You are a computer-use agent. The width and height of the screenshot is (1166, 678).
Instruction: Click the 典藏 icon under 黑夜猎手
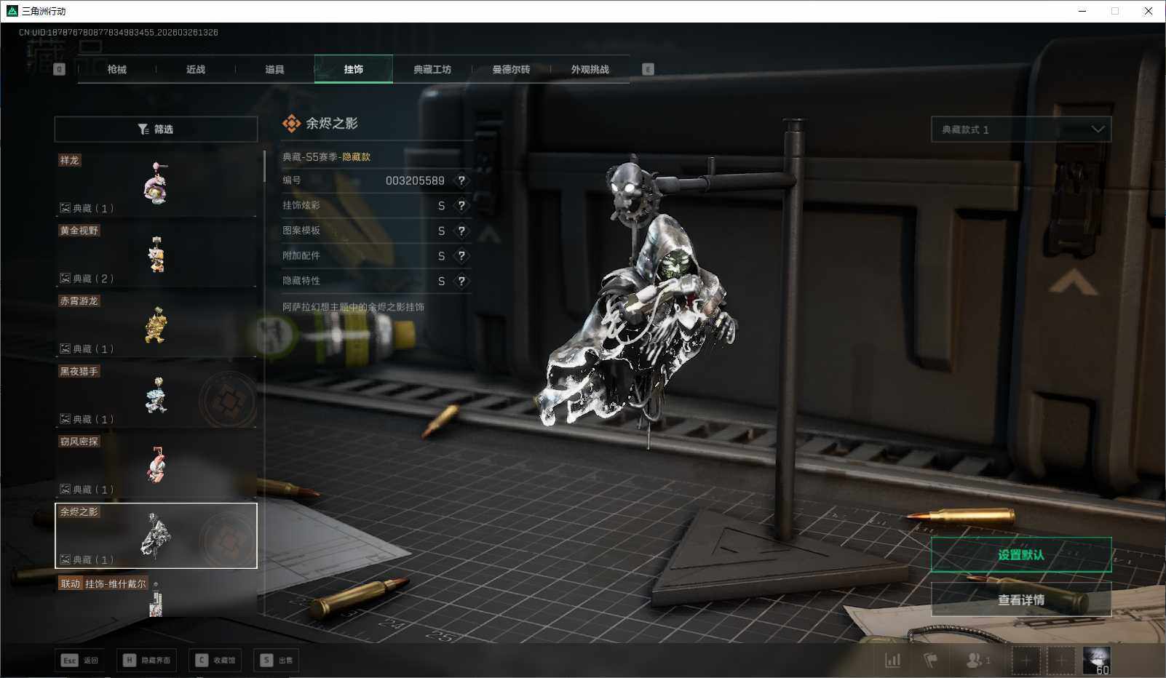pos(65,419)
